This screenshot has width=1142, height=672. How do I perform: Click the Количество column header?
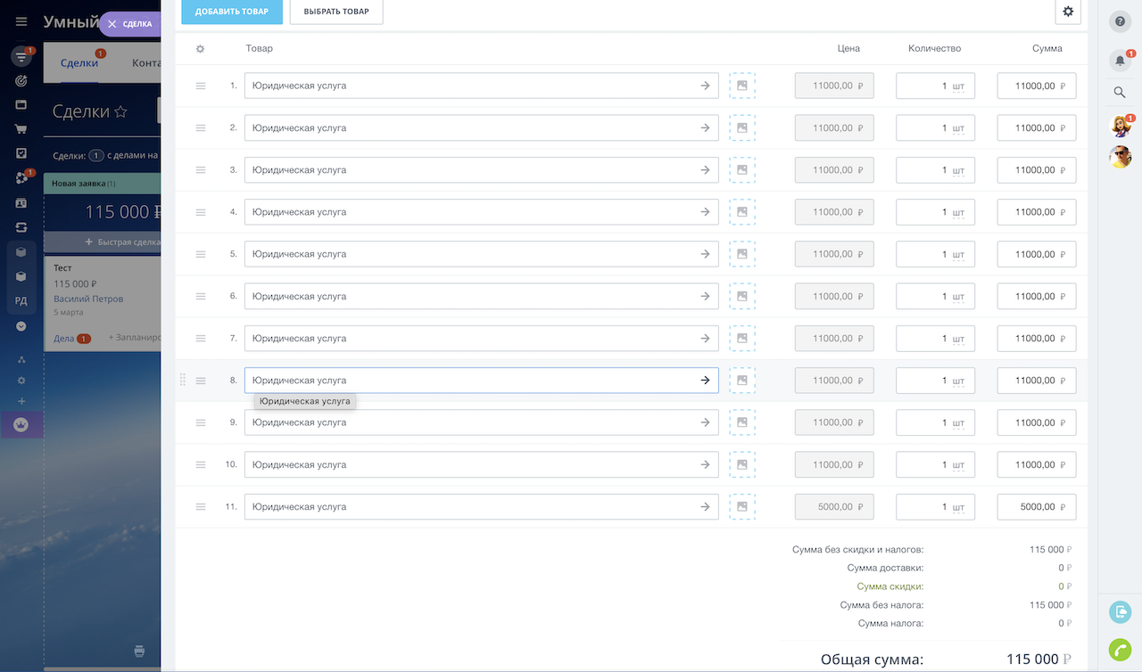point(934,48)
